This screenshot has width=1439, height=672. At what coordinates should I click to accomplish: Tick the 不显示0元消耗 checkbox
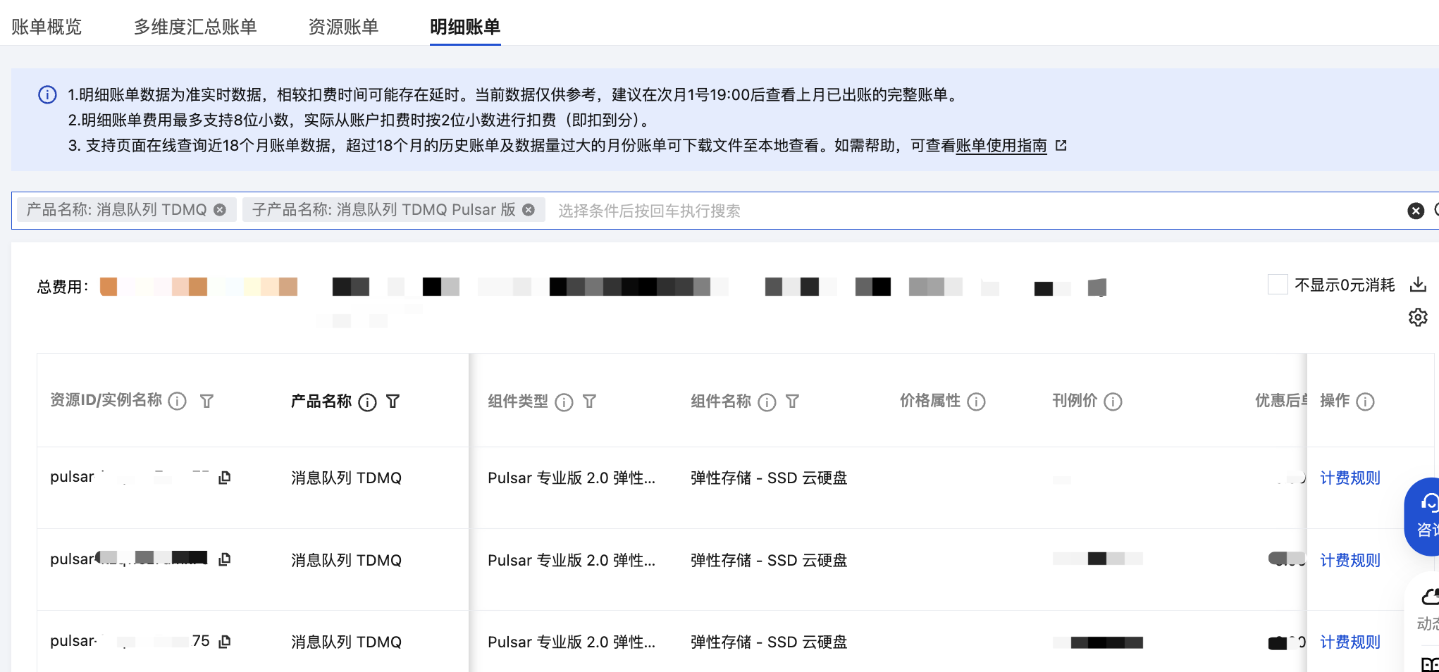(1278, 285)
